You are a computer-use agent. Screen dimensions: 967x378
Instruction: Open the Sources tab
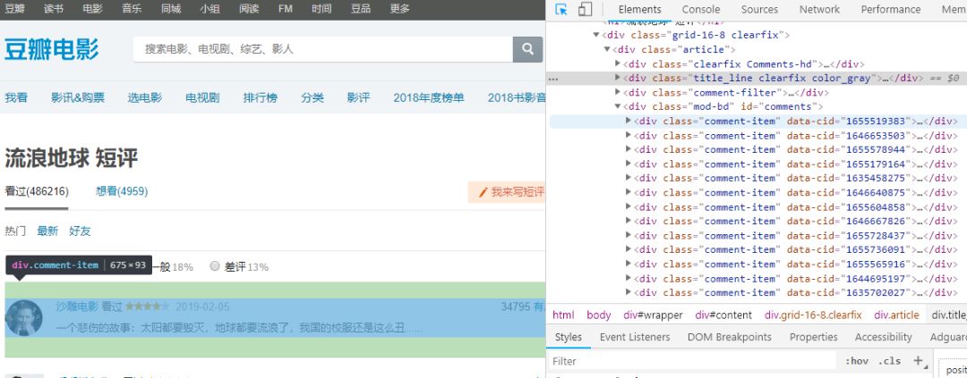(x=759, y=9)
